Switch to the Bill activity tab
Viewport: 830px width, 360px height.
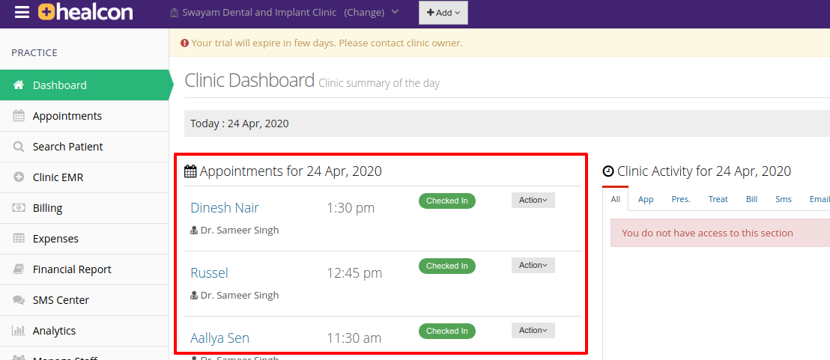click(x=751, y=199)
